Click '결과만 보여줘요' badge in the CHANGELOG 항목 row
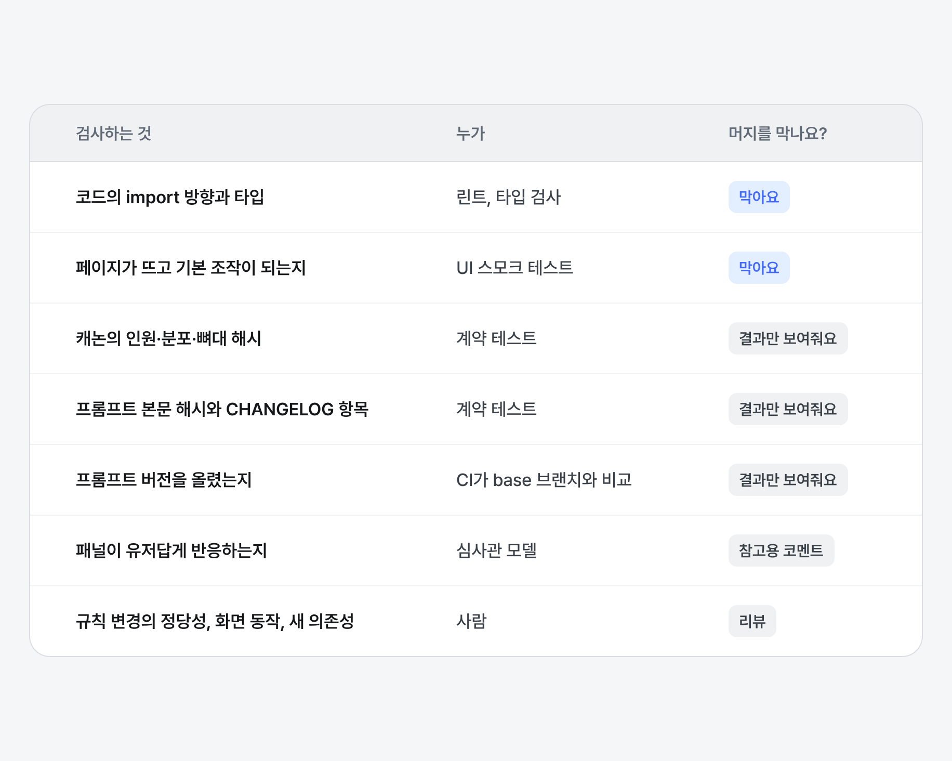The image size is (952, 761). click(x=788, y=409)
